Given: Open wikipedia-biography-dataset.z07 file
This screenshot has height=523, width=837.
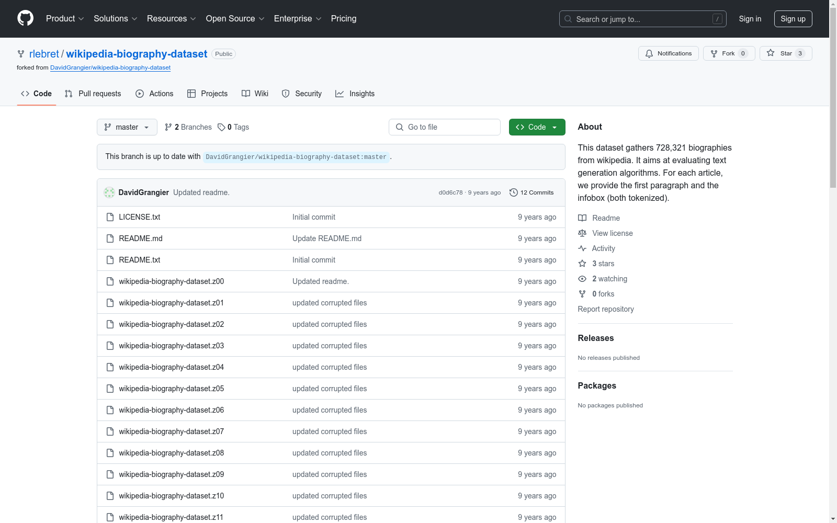Looking at the screenshot, I should pos(172,431).
